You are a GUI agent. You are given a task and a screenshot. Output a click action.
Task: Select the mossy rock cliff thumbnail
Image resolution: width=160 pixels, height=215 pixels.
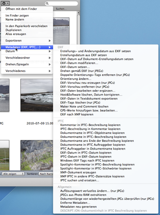[x=37, y=155]
